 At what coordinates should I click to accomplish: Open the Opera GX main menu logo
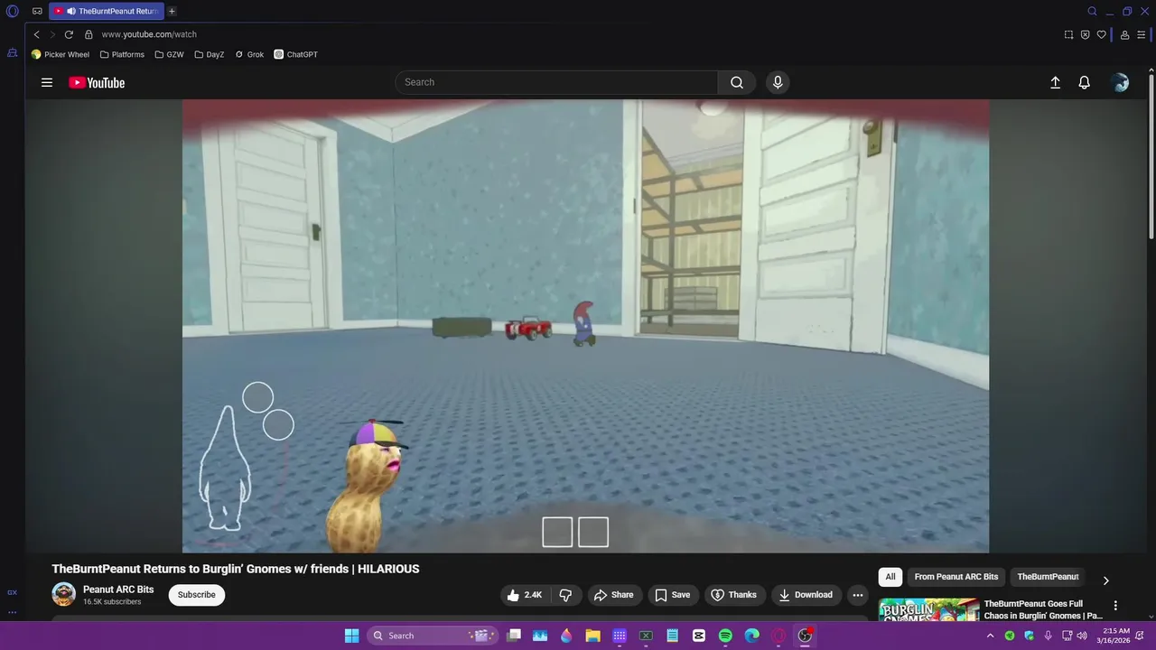point(13,12)
